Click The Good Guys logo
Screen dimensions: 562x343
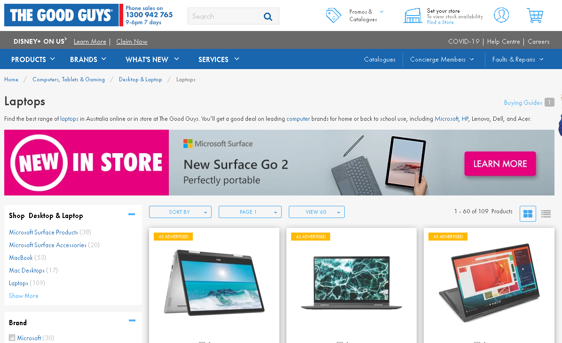62,15
